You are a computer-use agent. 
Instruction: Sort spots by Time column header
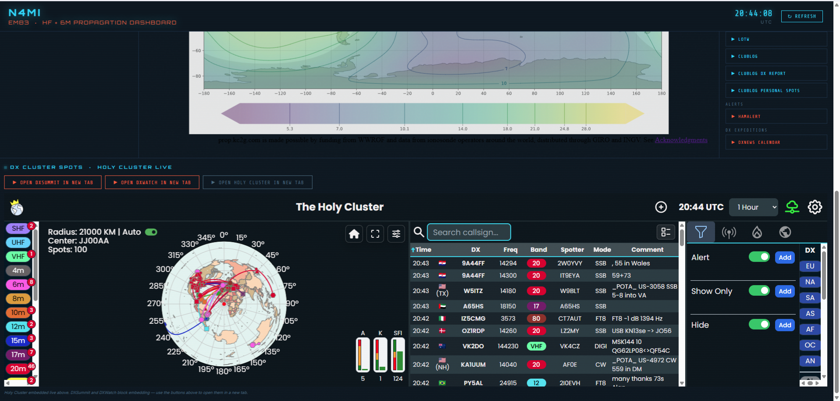(x=421, y=250)
